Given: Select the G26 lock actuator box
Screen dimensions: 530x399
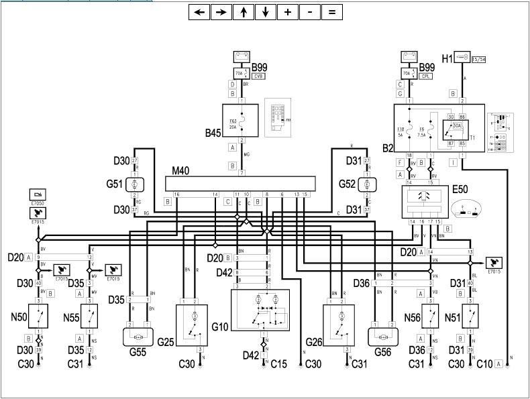Looking at the screenshot, I should point(339,325).
